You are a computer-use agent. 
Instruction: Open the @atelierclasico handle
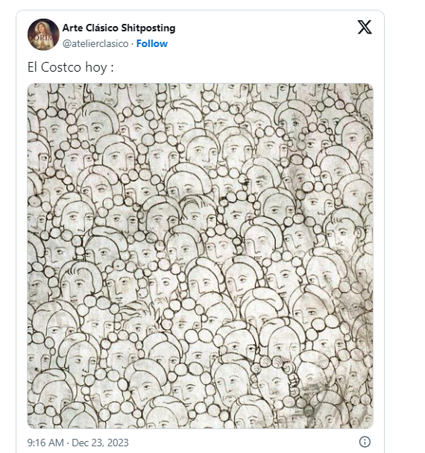[95, 43]
